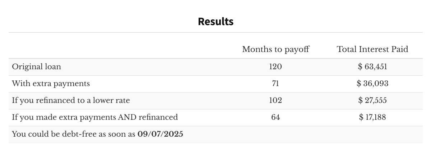The height and width of the screenshot is (151, 436).
Task: Click the Results heading
Action: tap(215, 22)
